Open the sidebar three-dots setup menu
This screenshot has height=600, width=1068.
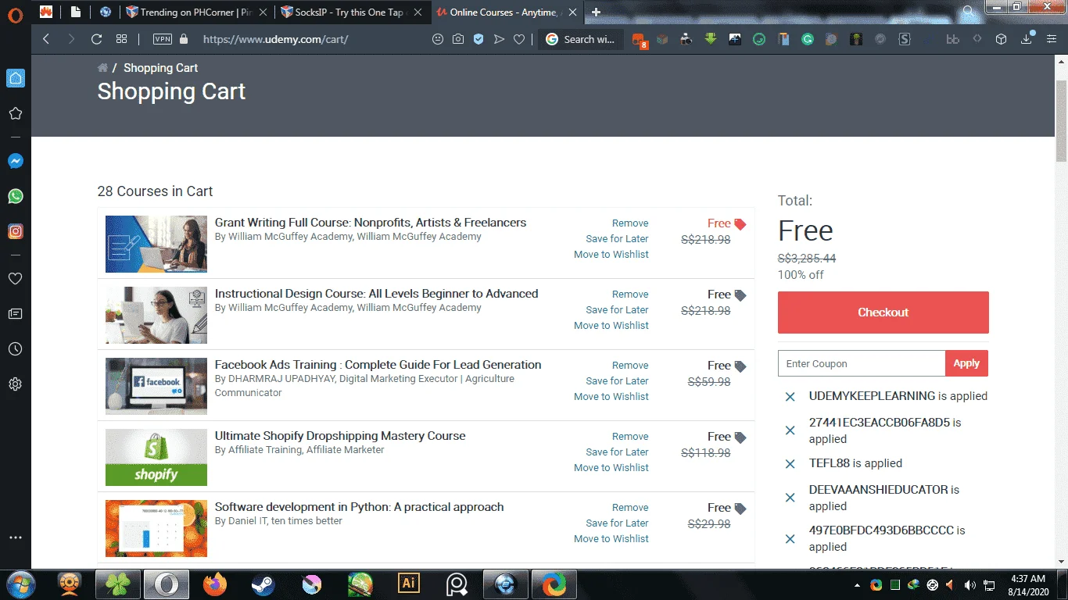pyautogui.click(x=15, y=537)
